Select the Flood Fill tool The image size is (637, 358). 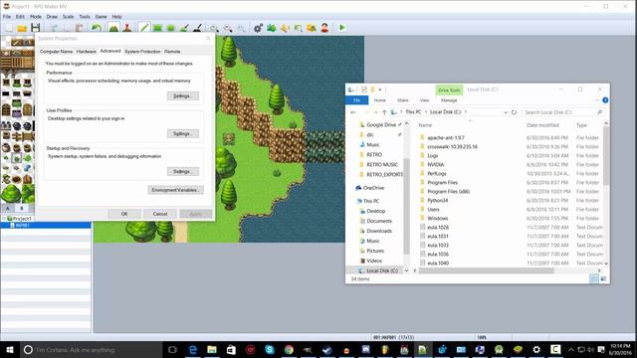[184, 28]
